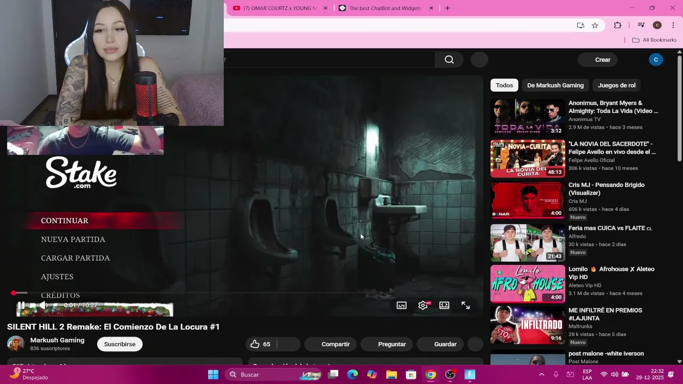
Task: Select the De Markush Gaming filter chip
Action: pos(555,85)
